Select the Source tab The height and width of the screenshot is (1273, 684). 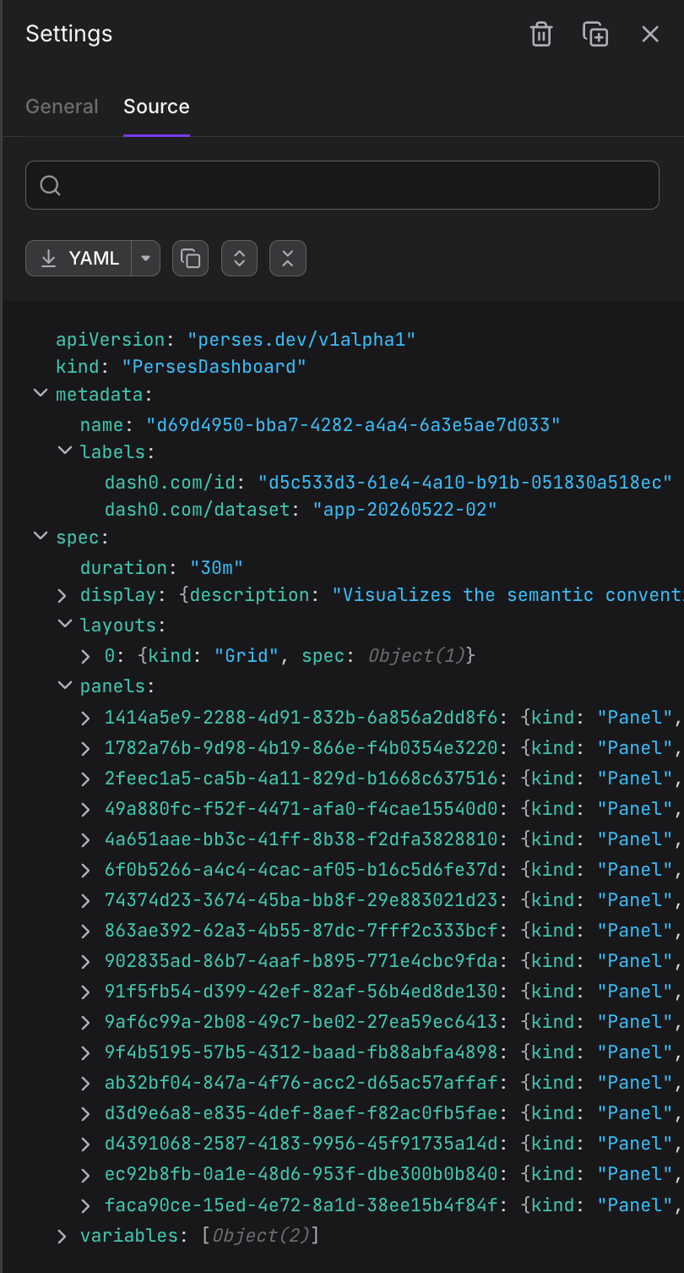156,107
